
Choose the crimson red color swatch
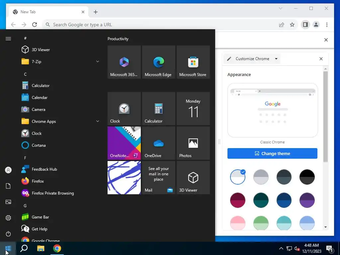point(238,200)
